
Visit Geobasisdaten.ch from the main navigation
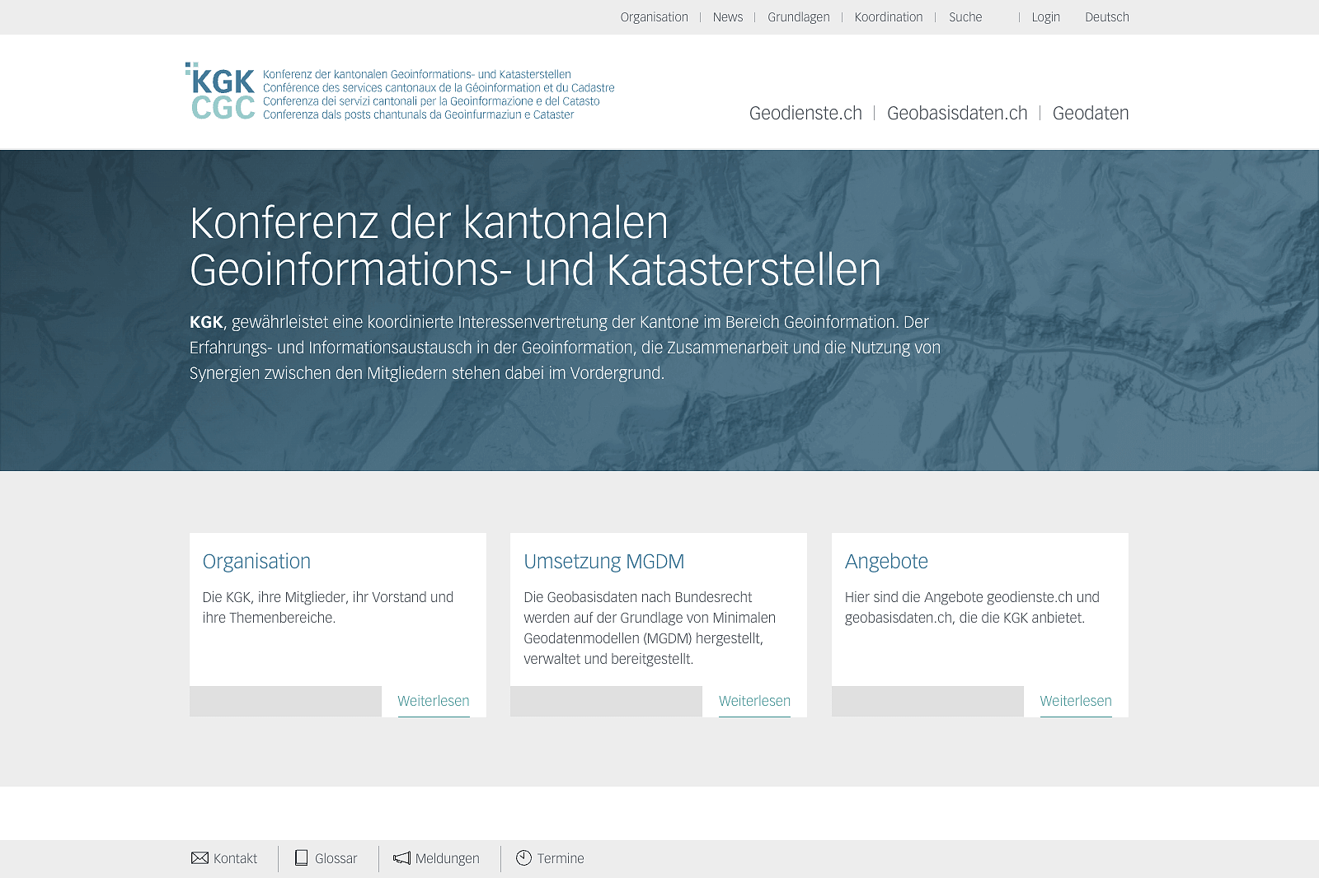coord(957,114)
